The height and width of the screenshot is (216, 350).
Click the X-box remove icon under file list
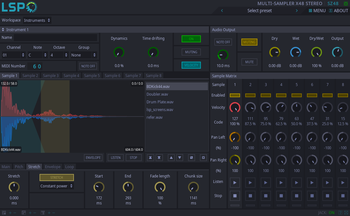(x=203, y=158)
